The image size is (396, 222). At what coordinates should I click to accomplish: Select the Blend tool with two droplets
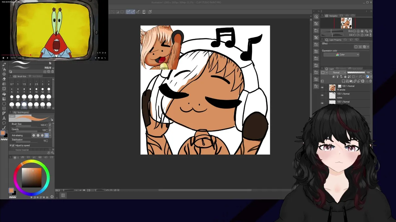pyautogui.click(x=4, y=84)
